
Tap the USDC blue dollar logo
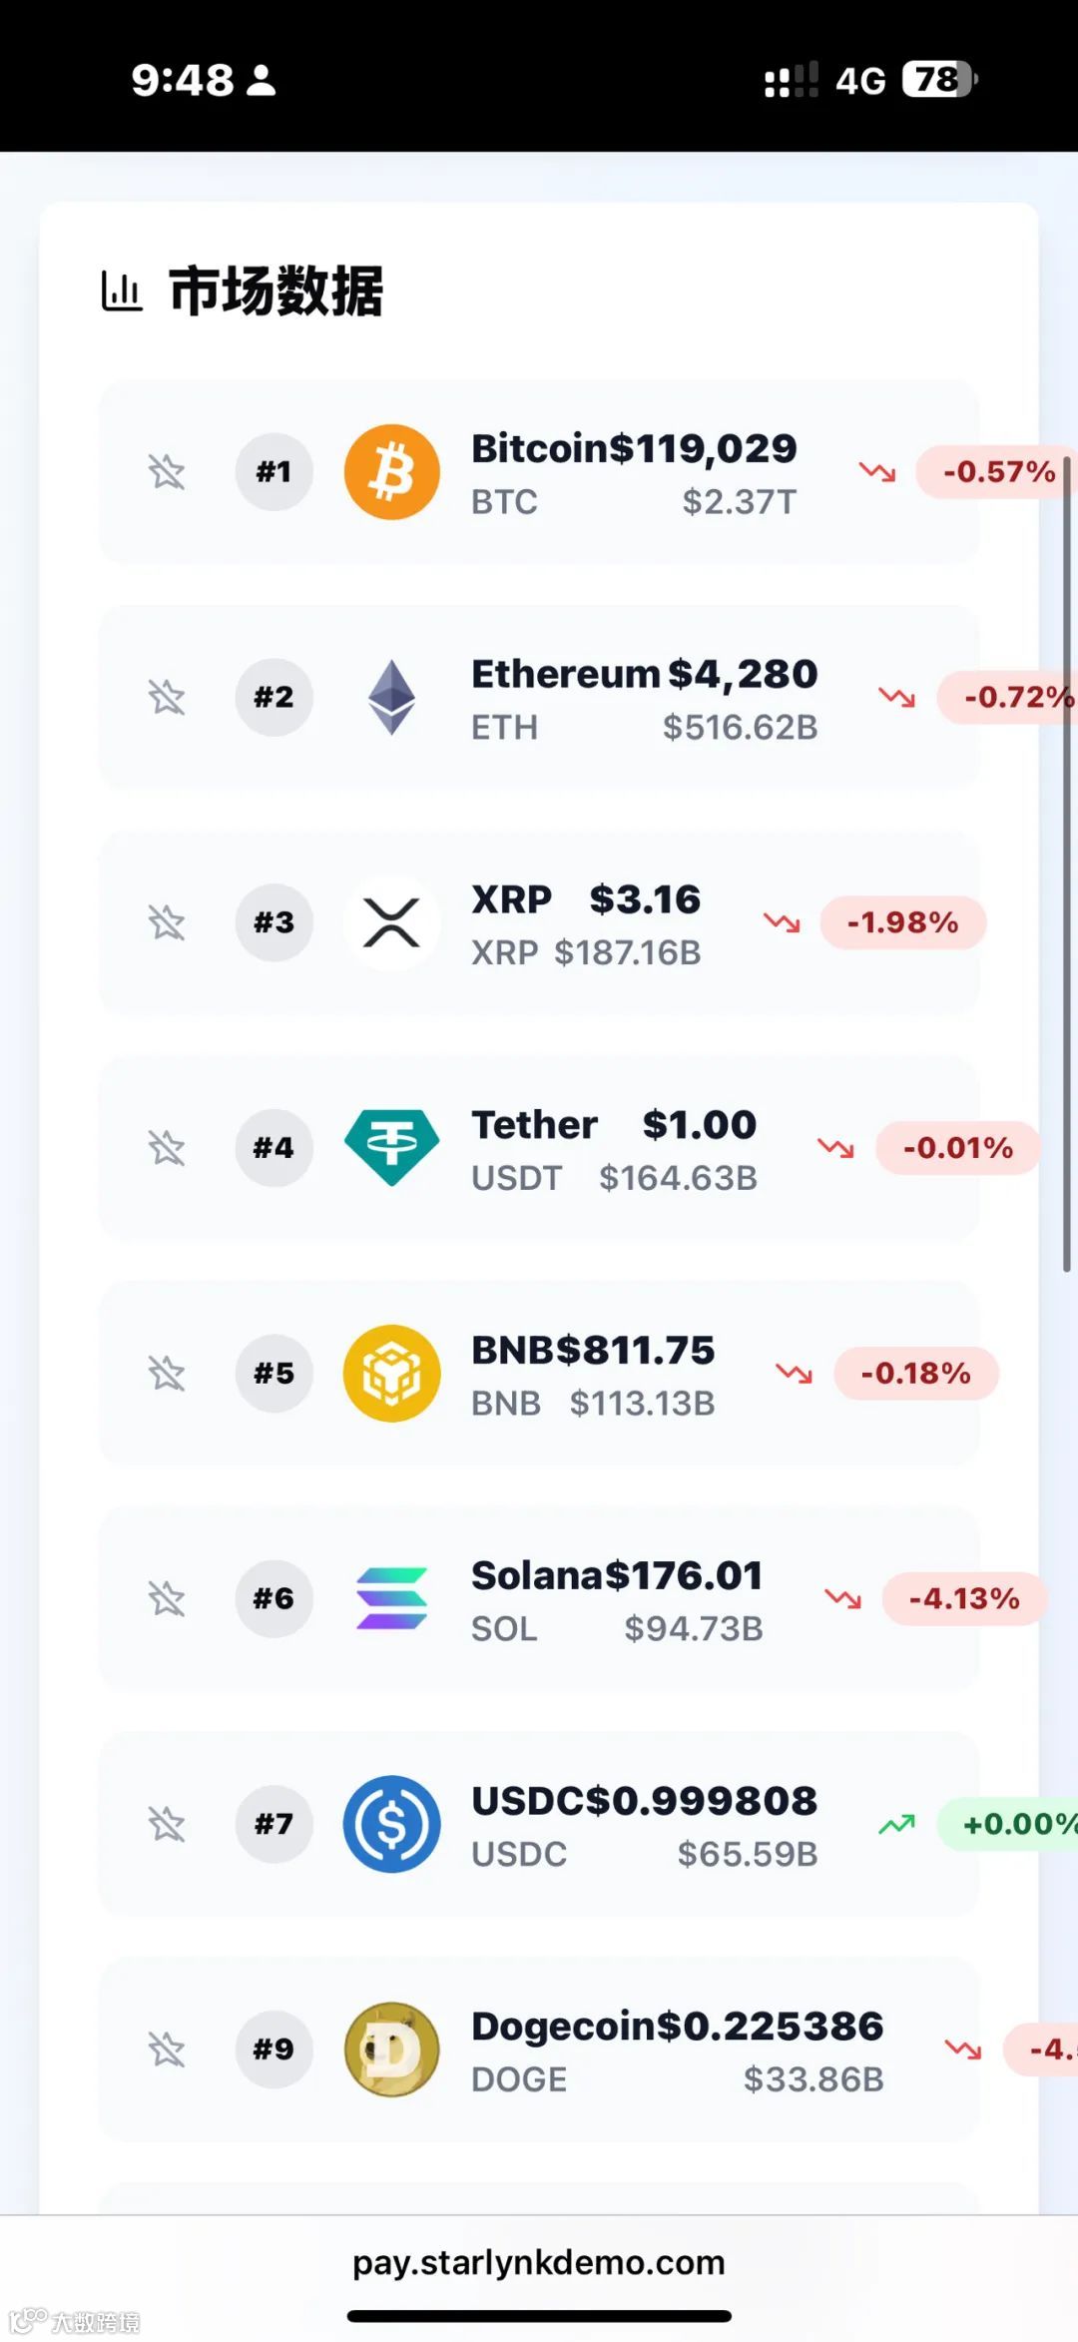click(391, 1824)
